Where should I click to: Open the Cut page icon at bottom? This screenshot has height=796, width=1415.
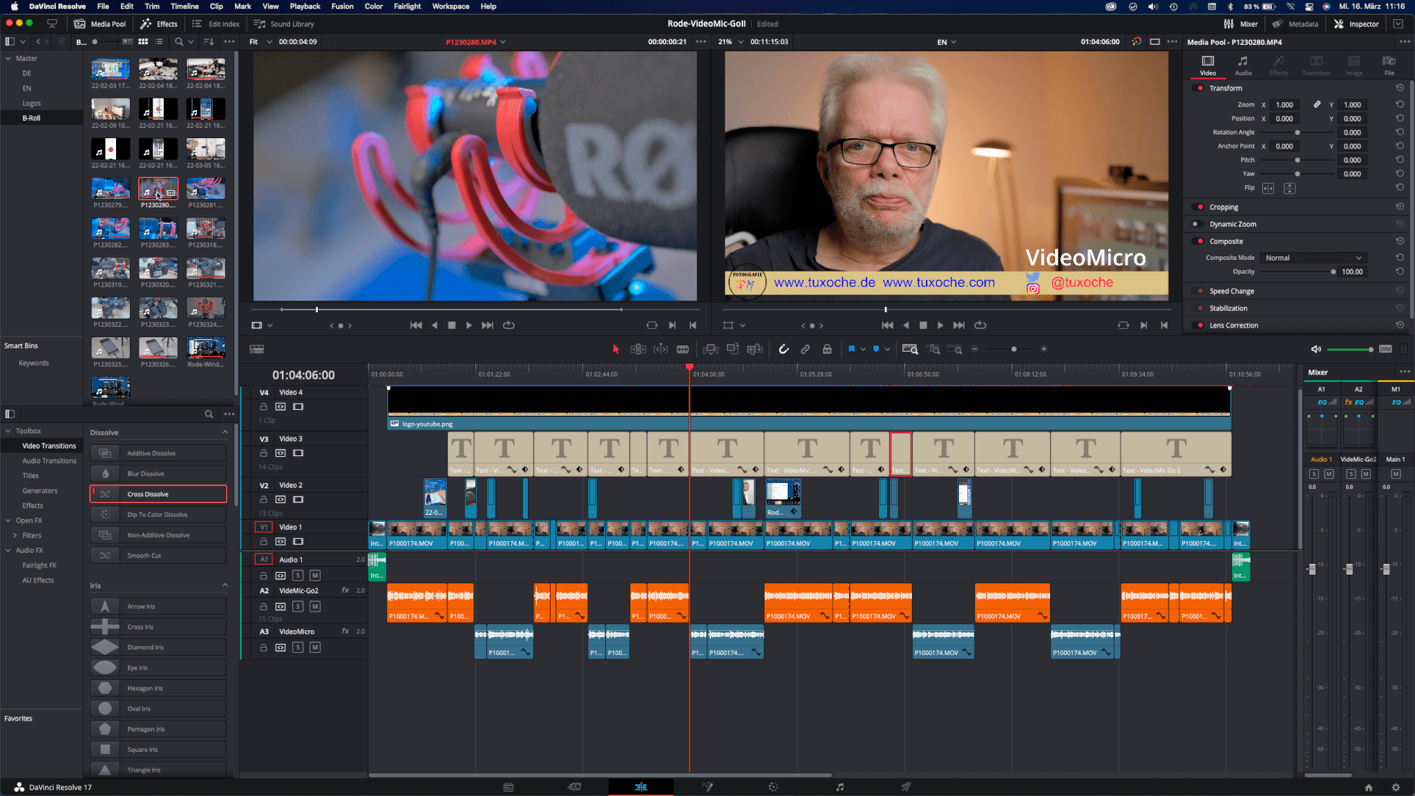[x=574, y=787]
